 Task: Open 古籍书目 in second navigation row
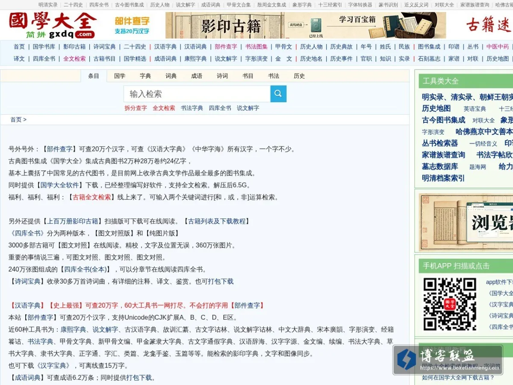(x=105, y=59)
